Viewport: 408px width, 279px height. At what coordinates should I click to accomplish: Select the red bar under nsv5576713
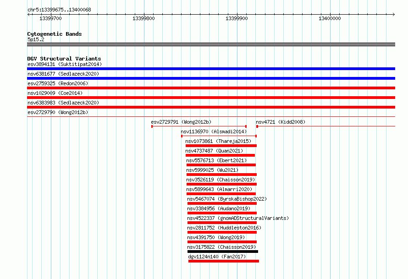pyautogui.click(x=221, y=165)
